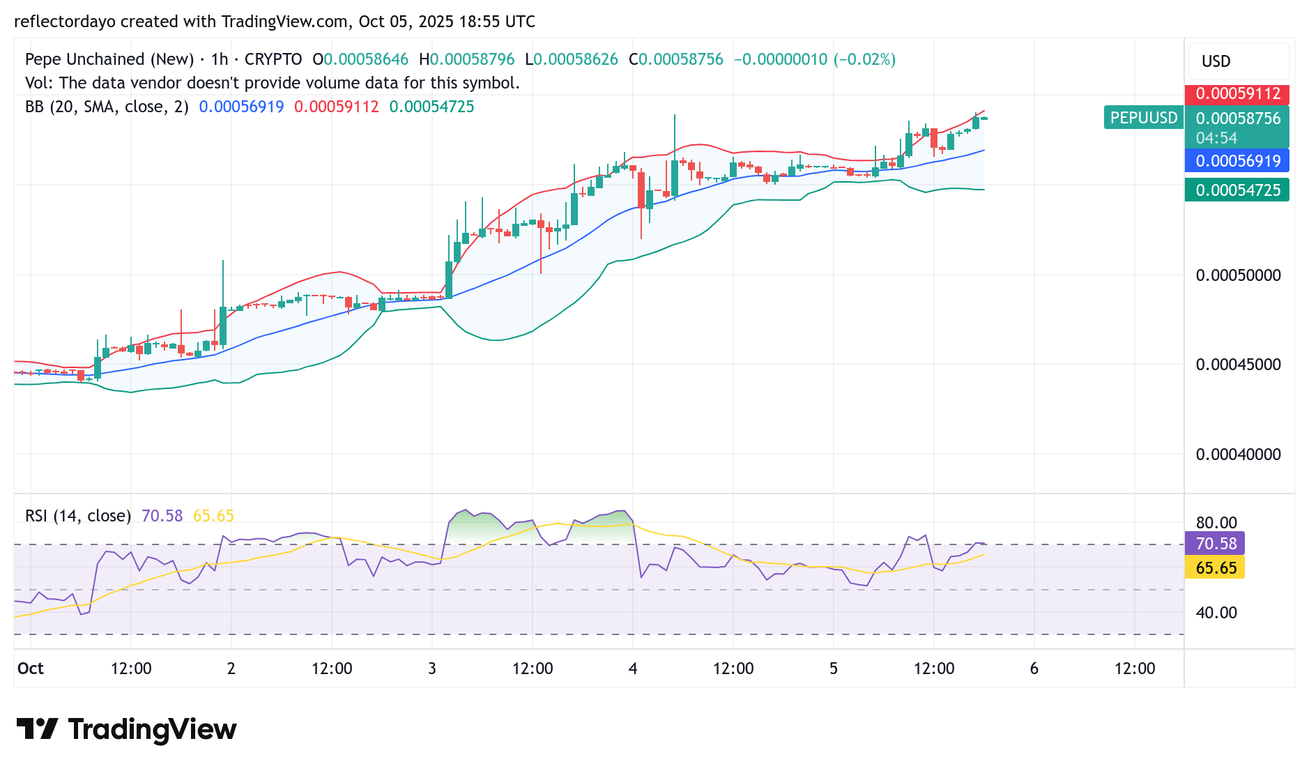
Task: Click the 0.00040000 price axis label
Action: (1238, 455)
